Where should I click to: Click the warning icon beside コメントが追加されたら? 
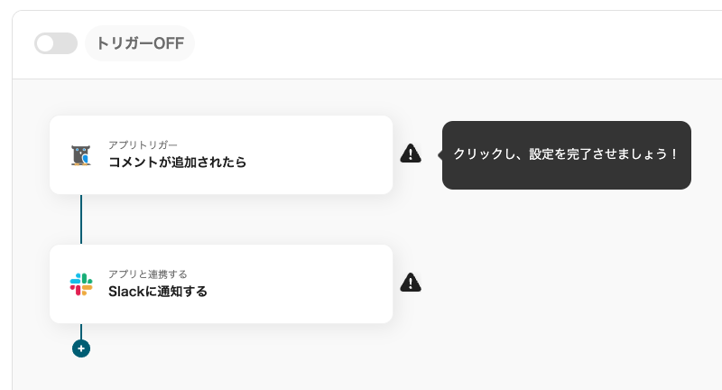(x=411, y=153)
